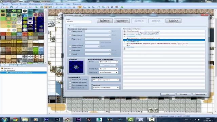Uncheck the Анимация шага option
Viewport: 217px width, 122px height.
70,80
